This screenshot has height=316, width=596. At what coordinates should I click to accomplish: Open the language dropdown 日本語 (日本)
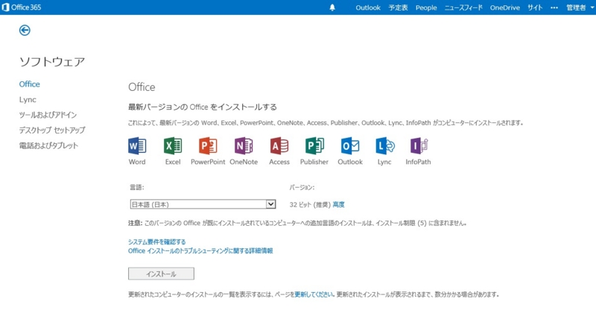pyautogui.click(x=203, y=204)
